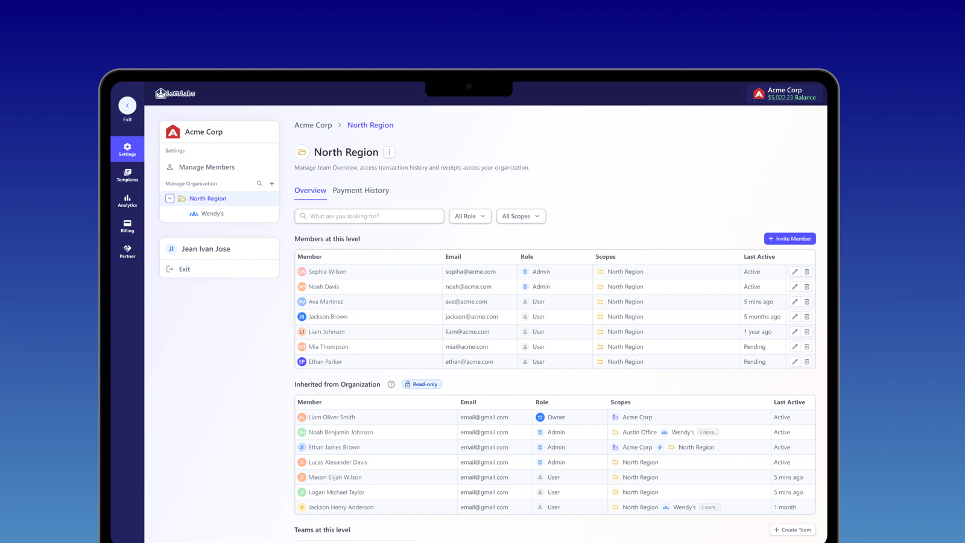This screenshot has height=543, width=965.
Task: Open the All Role filter dropdown
Action: pos(470,216)
